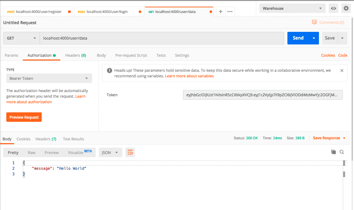Select the Pre-request Script tab
The width and height of the screenshot is (354, 210).
point(131,55)
